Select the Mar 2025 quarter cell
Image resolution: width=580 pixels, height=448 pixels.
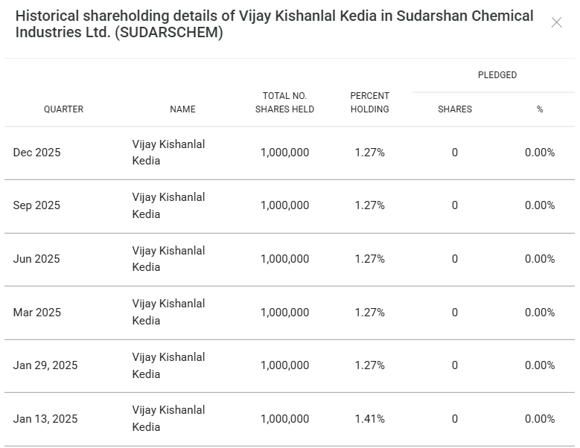36,313
